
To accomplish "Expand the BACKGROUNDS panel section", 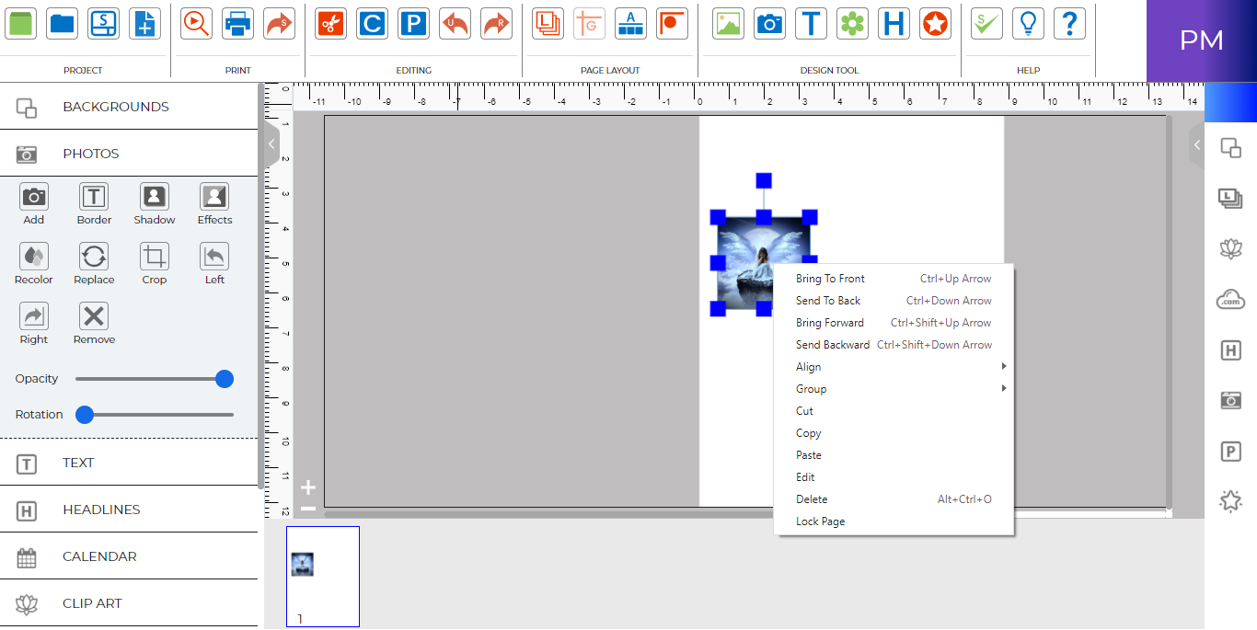I will point(129,107).
